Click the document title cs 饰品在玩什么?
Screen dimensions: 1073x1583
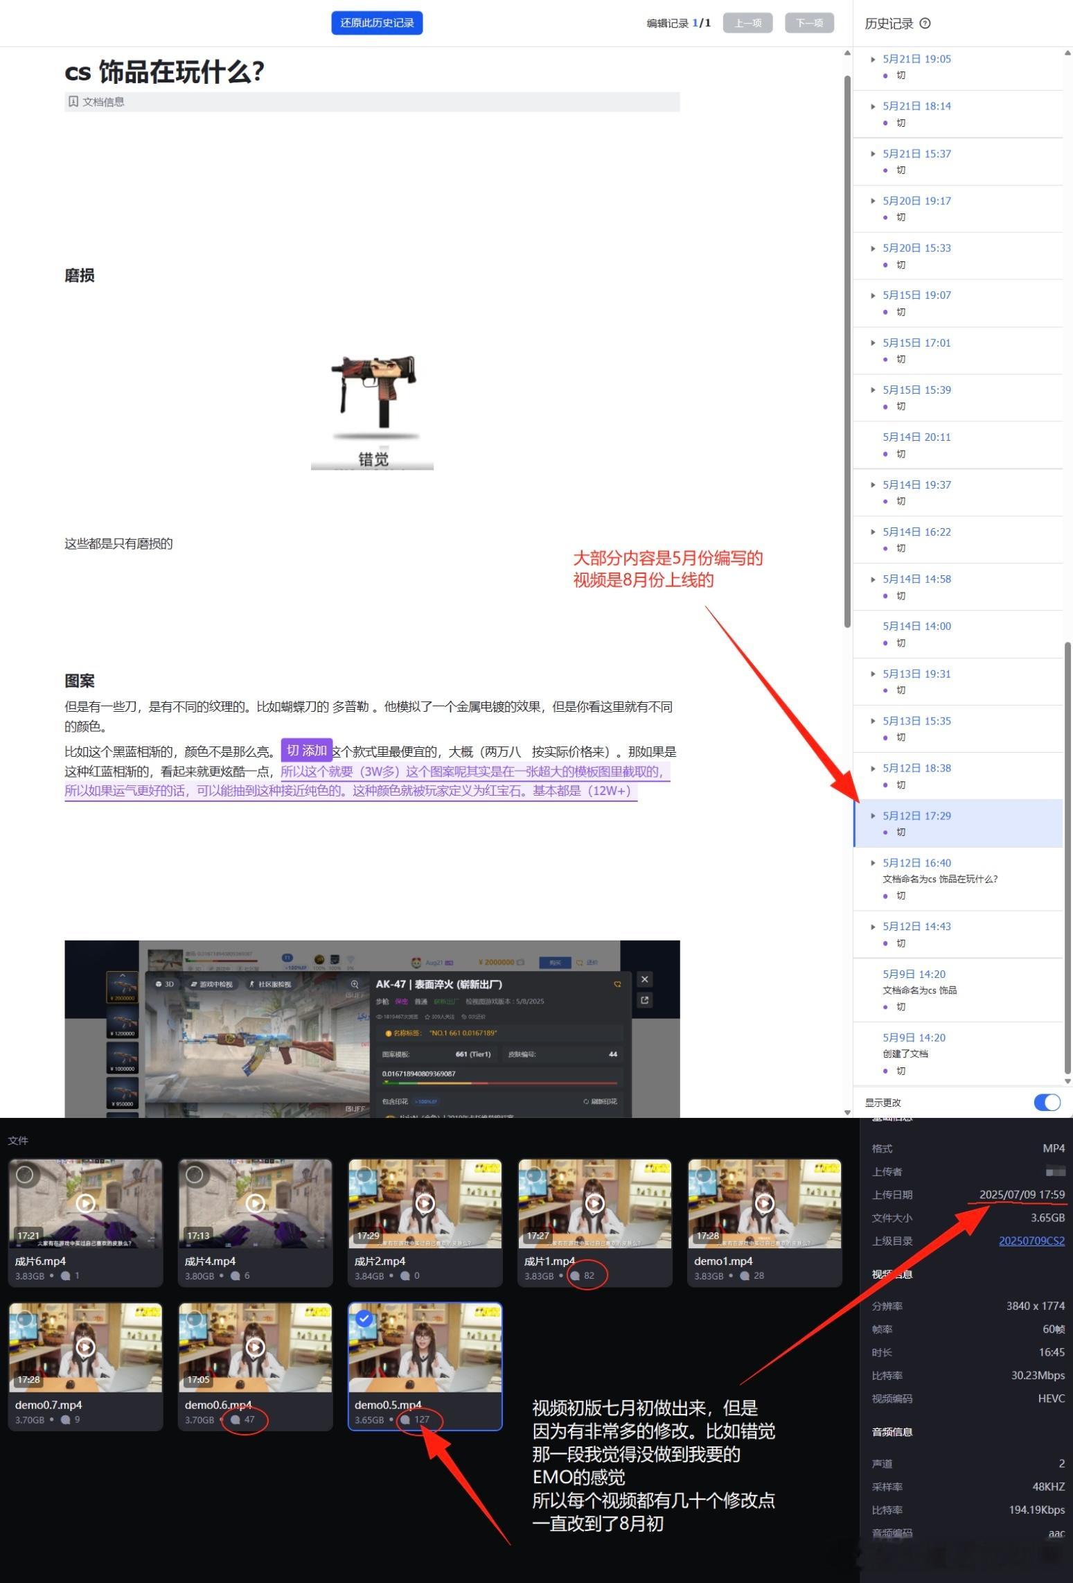[164, 71]
